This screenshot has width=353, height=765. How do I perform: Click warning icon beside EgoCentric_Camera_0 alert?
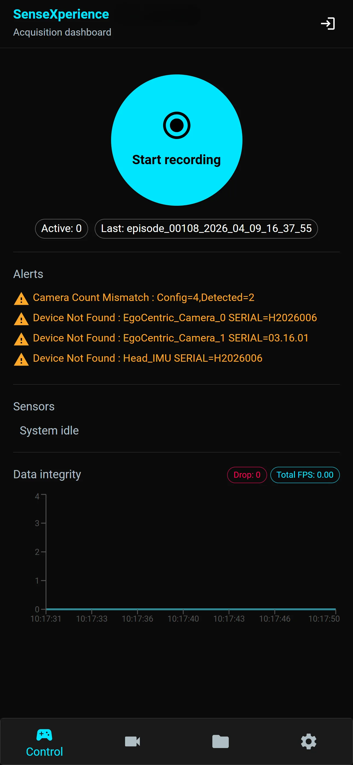click(x=21, y=319)
